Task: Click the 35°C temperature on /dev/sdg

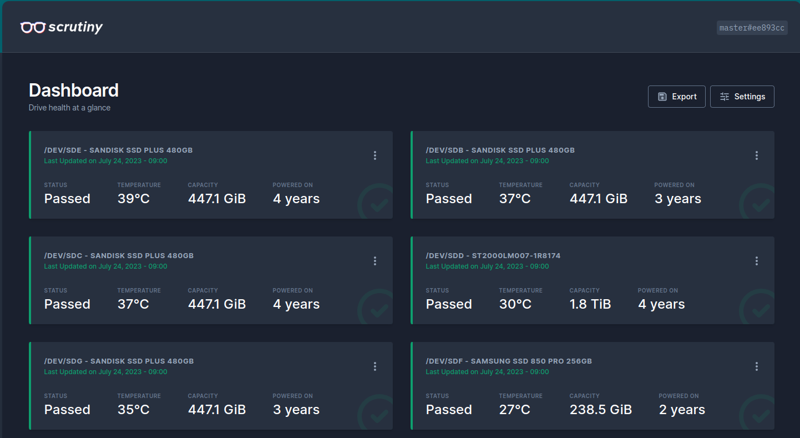Action: pos(134,410)
